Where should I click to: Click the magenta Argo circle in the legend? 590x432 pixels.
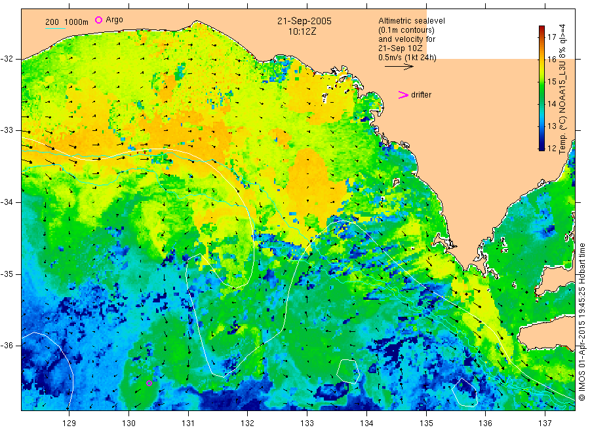[98, 20]
